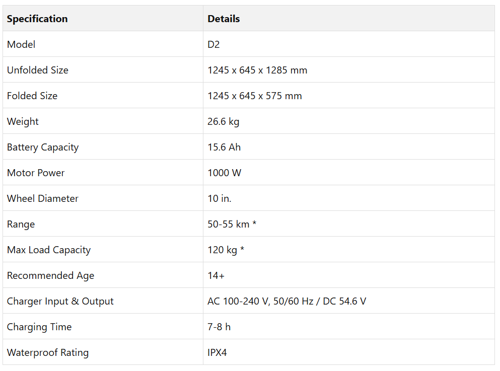
Task: Click the 15.6 Ah value
Action: click(224, 147)
